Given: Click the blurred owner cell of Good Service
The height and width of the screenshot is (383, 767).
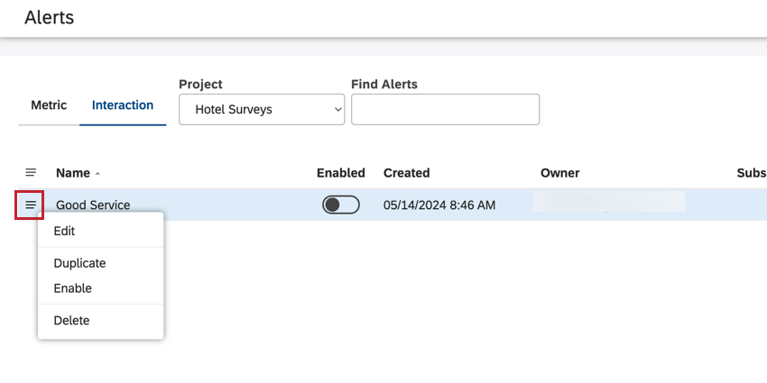Looking at the screenshot, I should click(608, 202).
